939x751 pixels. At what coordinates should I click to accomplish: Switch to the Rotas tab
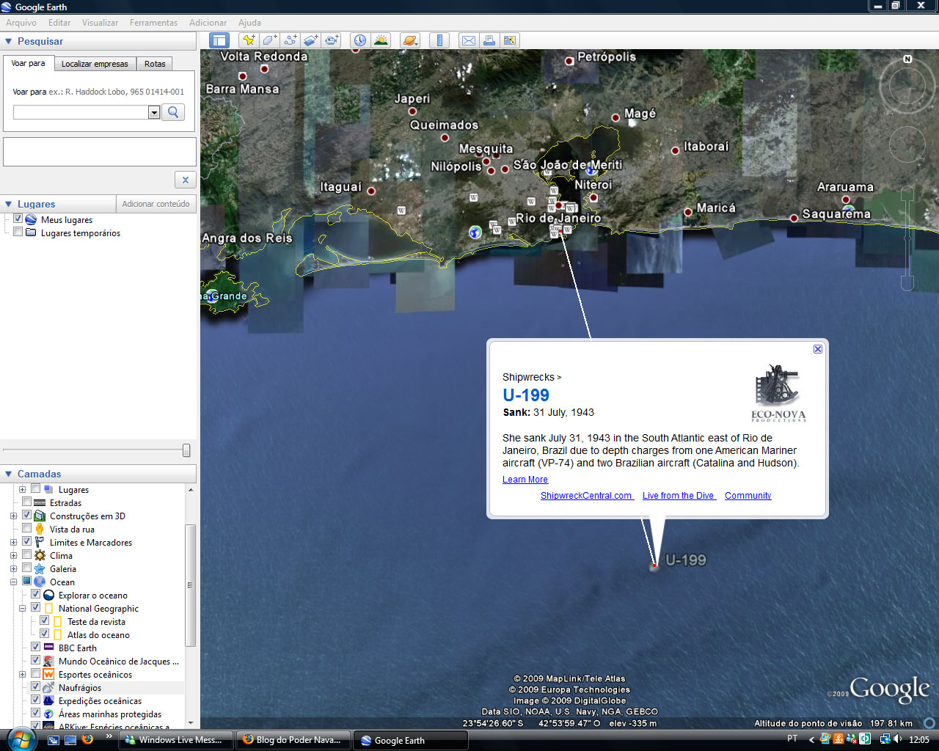[155, 64]
